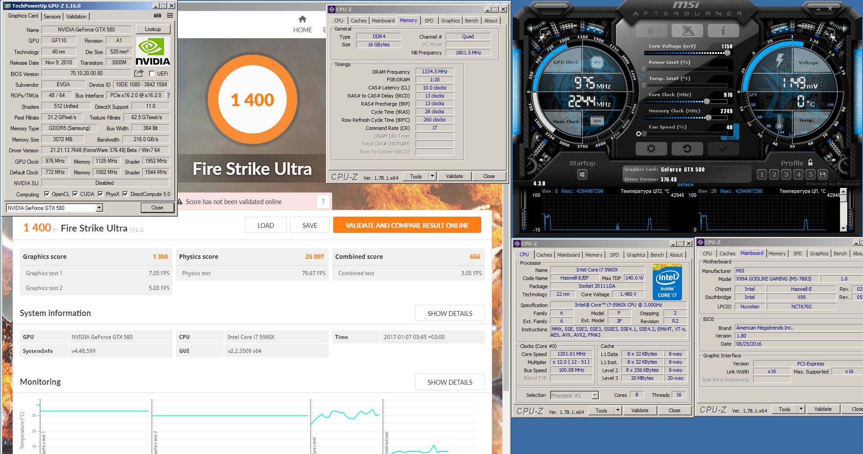863x454 pixels.
Task: Click the Graphics score value 1 350
Action: [160, 257]
